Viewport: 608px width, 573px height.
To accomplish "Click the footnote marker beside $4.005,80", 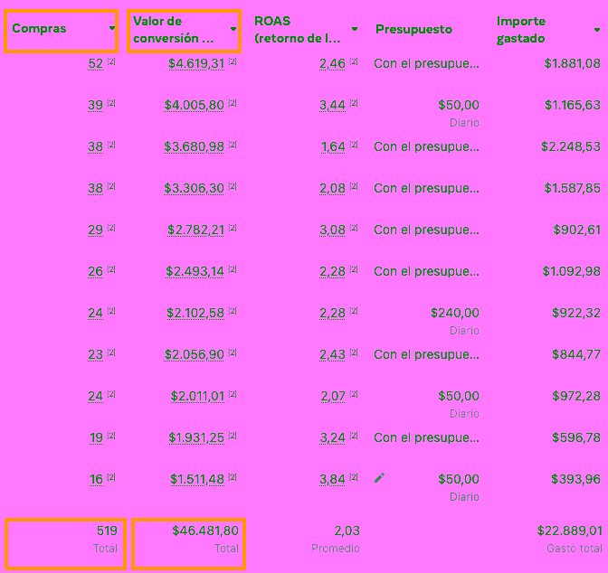I will coord(233,104).
